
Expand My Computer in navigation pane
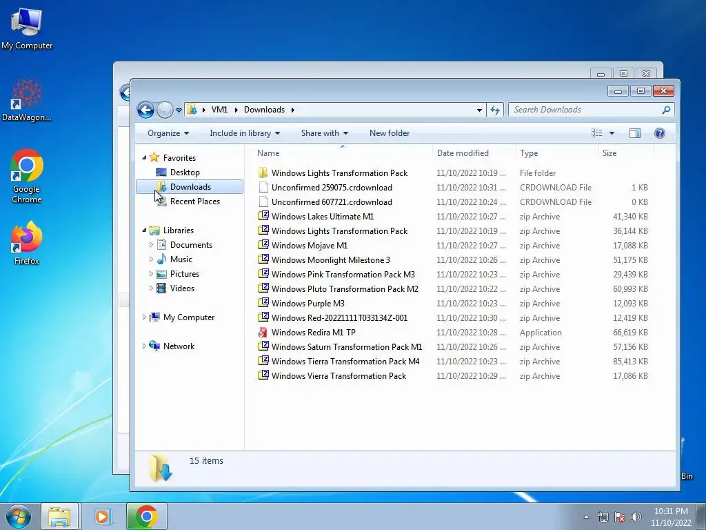144,317
